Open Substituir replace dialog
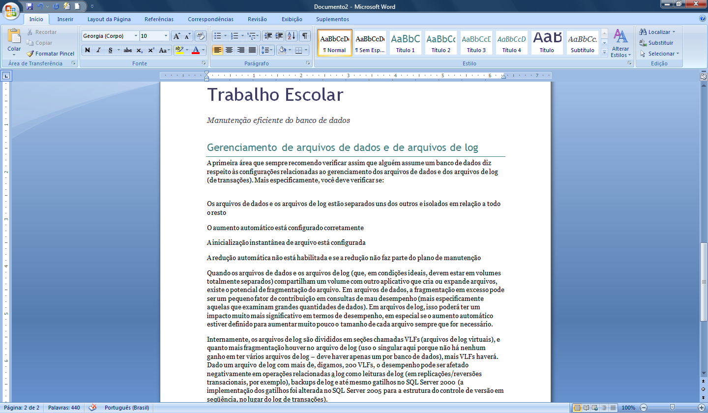 point(656,43)
